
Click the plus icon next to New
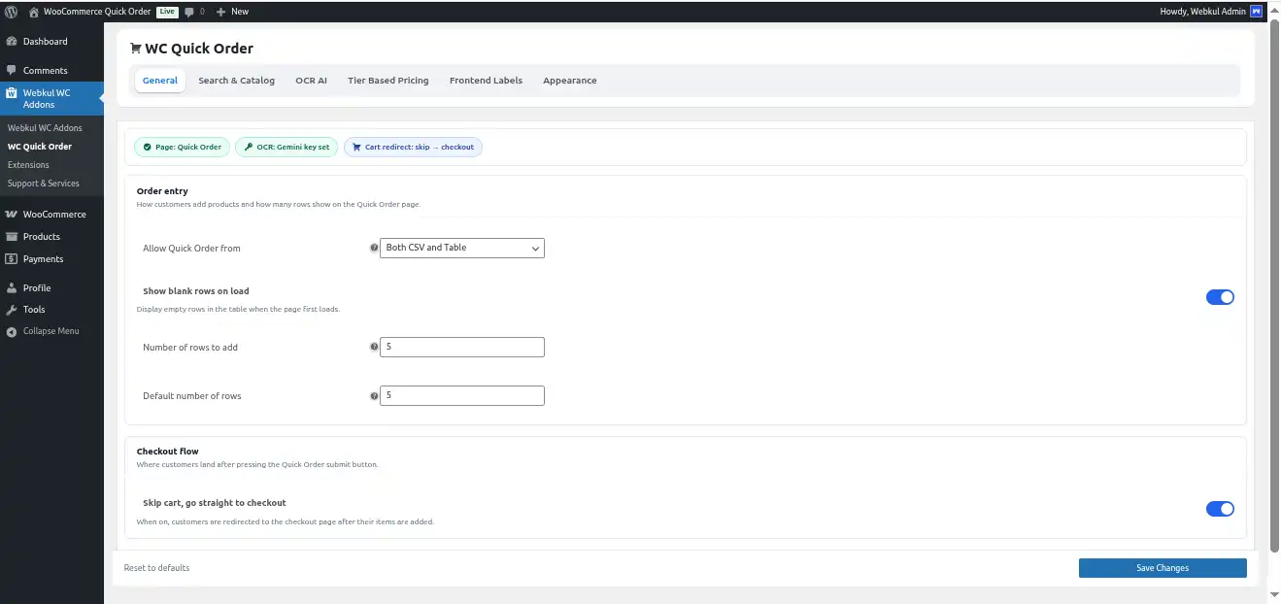click(x=220, y=12)
